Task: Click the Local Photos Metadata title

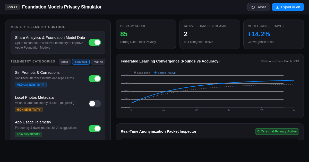Action: [x=34, y=97]
